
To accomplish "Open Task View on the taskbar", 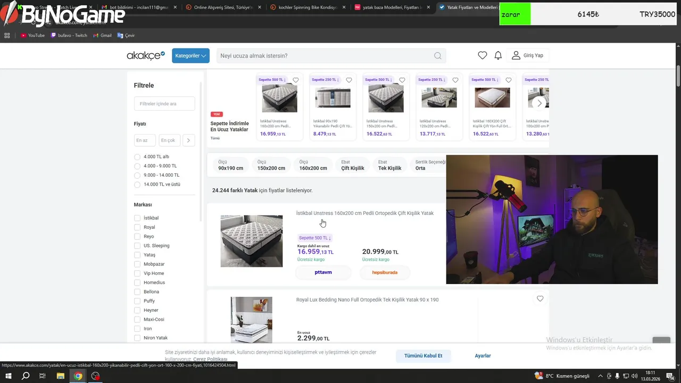I will [x=43, y=376].
